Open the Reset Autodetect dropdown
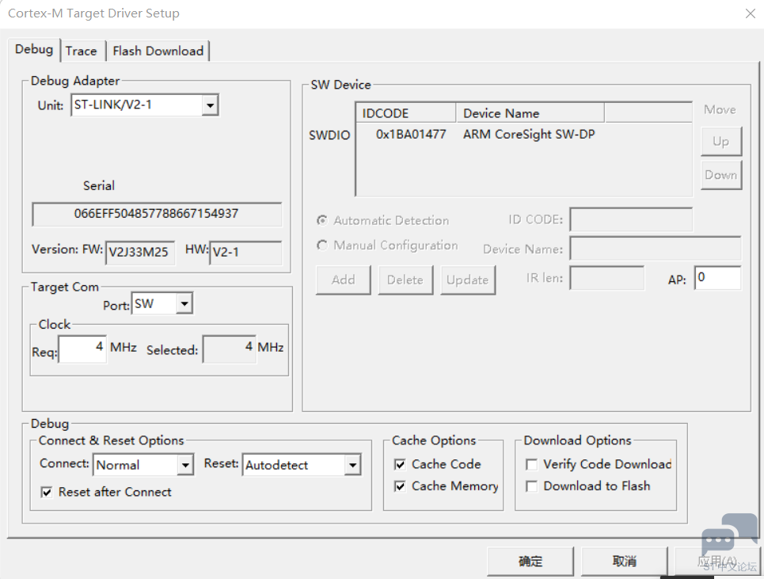Image resolution: width=764 pixels, height=579 pixels. tap(352, 465)
